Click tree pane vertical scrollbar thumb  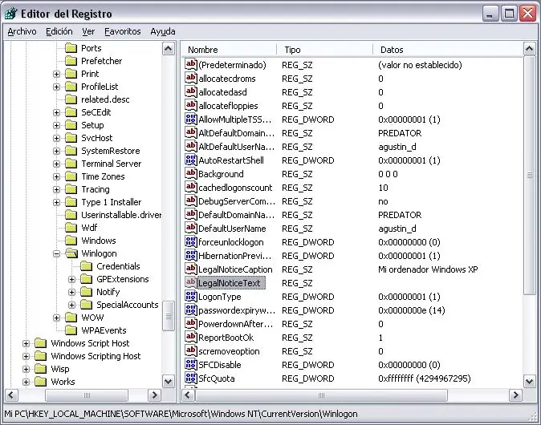coord(168,316)
